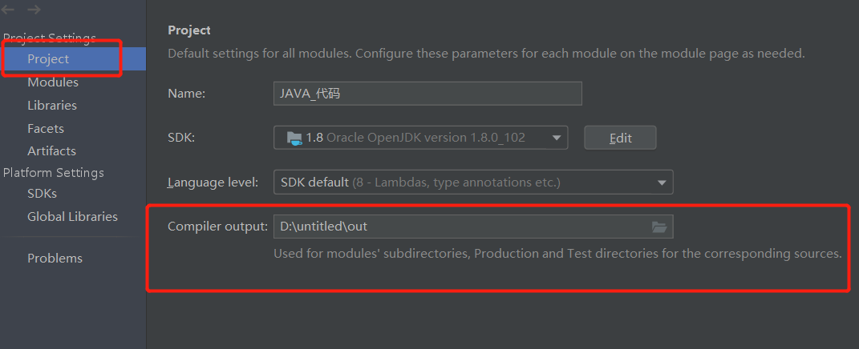
Task: Open the Artifacts settings
Action: [x=51, y=151]
